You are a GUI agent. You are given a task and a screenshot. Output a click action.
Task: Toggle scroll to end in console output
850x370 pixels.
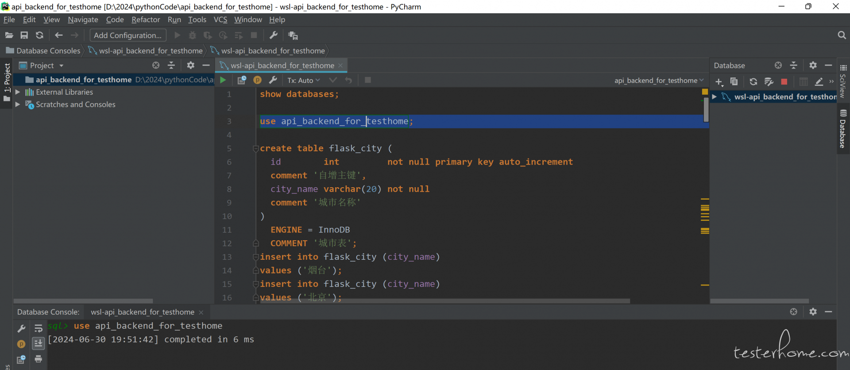coord(39,343)
